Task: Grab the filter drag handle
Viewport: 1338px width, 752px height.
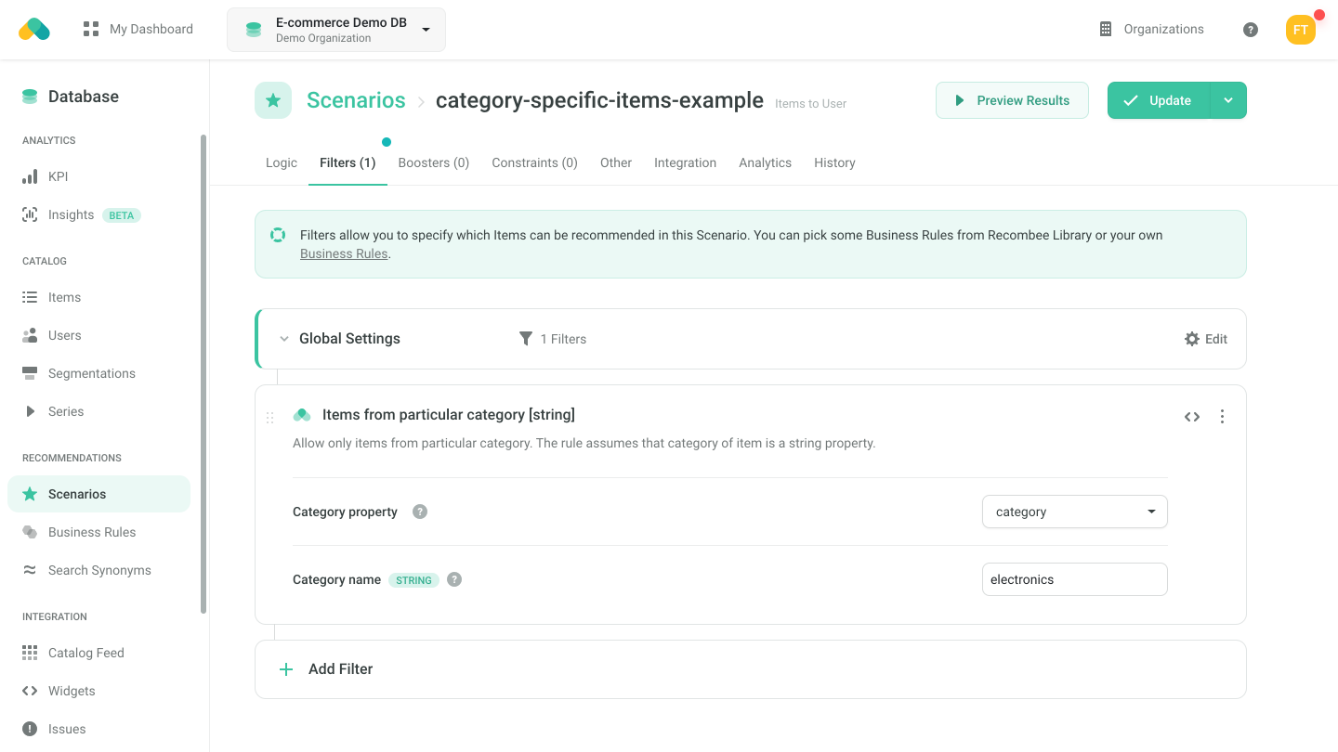Action: coord(270,418)
